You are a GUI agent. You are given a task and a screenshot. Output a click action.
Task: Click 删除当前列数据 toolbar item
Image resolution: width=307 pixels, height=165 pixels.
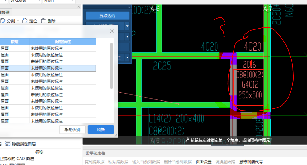pyautogui.click(x=178, y=162)
